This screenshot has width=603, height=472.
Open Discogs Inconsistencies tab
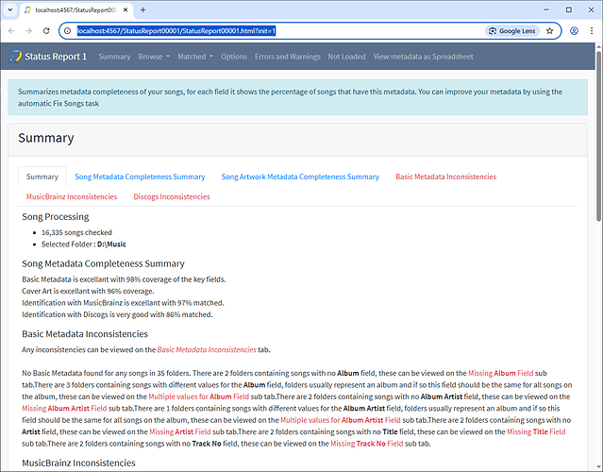pyautogui.click(x=172, y=196)
